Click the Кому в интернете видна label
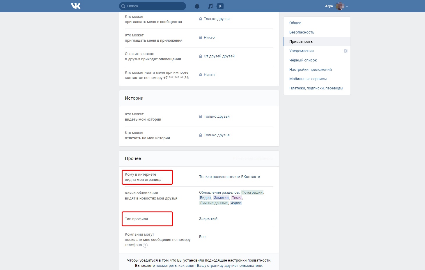 (143, 177)
